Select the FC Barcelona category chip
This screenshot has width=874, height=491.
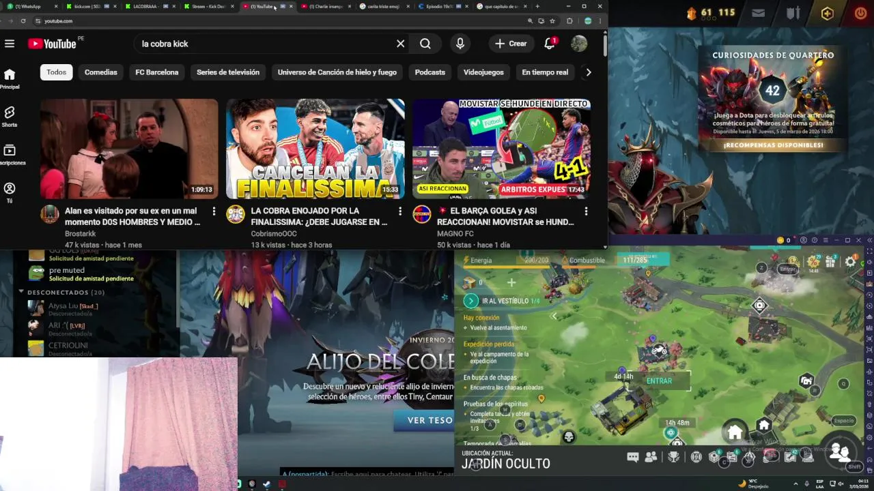157,72
